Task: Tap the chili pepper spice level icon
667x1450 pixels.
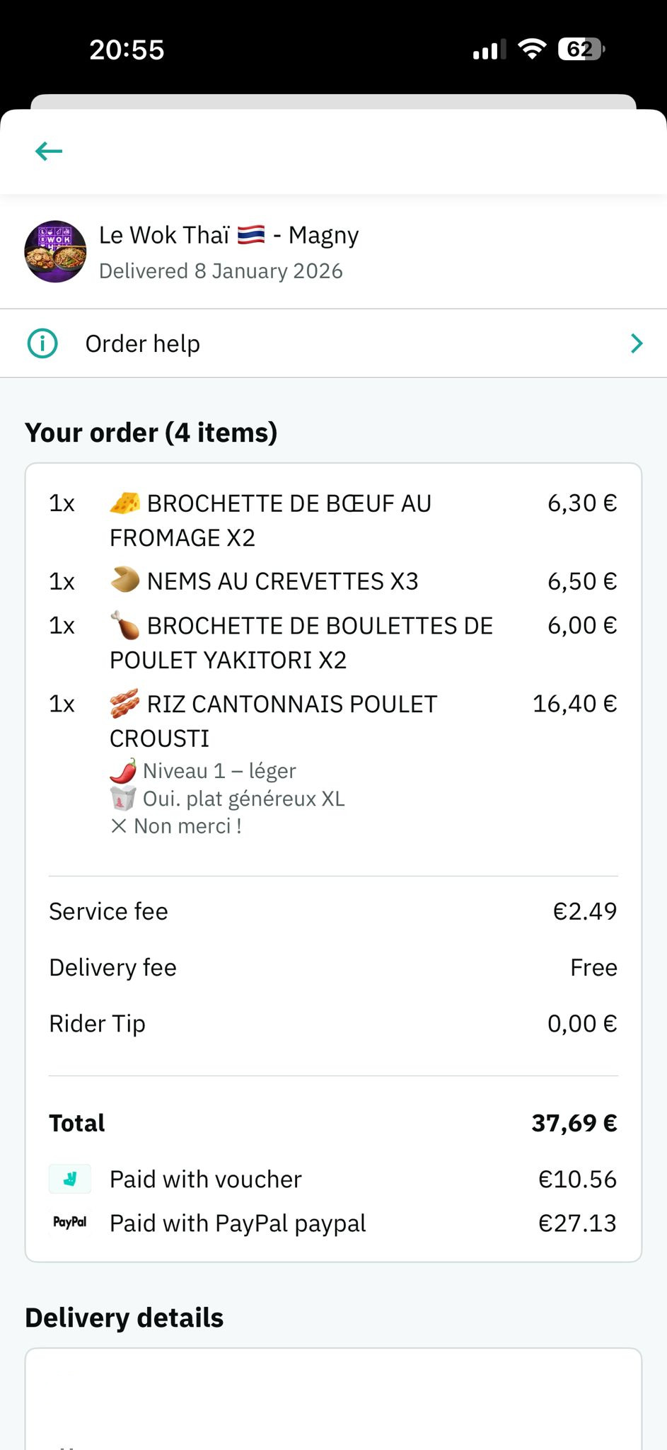Action: coord(123,771)
